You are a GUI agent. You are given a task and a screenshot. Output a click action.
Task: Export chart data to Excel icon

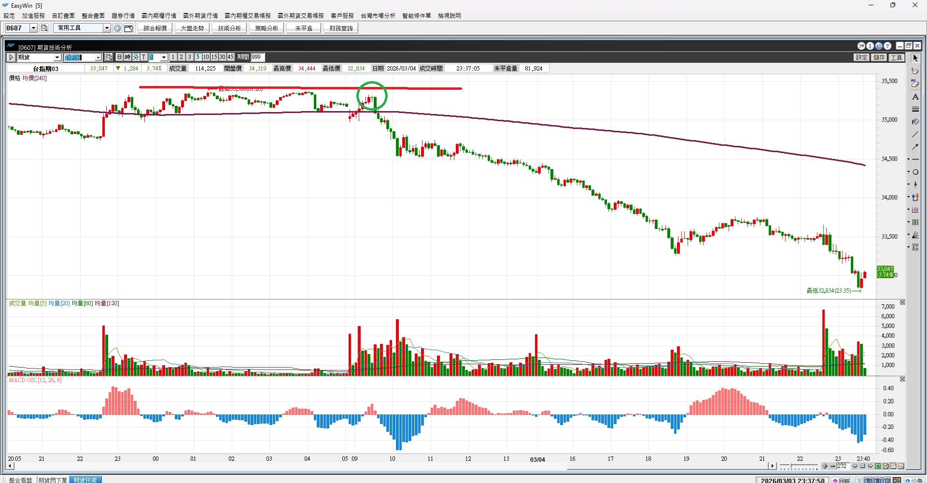pos(878,466)
